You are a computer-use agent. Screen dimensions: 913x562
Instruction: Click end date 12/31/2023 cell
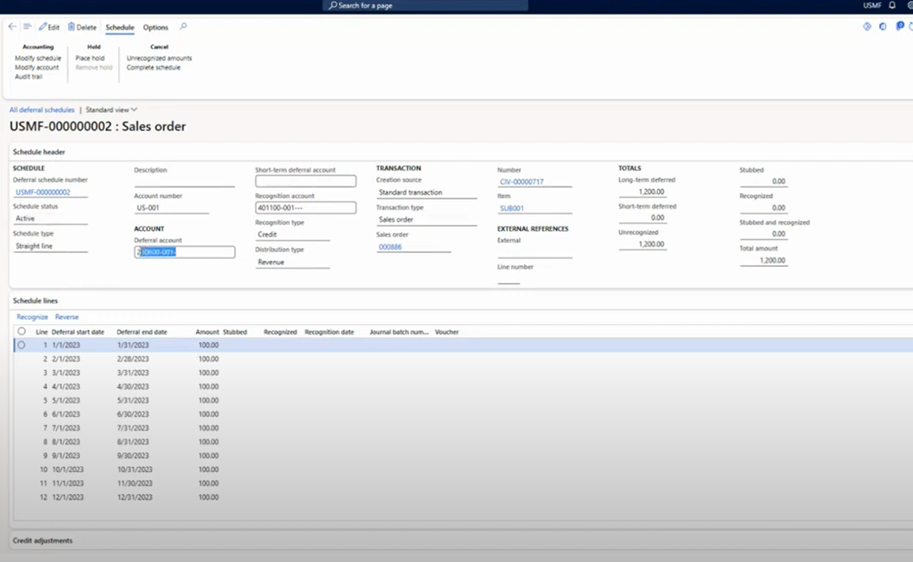[134, 497]
